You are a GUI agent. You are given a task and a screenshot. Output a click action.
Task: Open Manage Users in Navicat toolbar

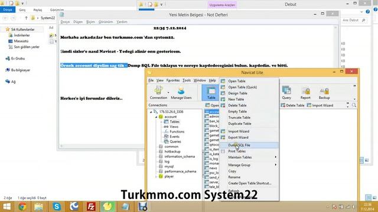tap(181, 92)
